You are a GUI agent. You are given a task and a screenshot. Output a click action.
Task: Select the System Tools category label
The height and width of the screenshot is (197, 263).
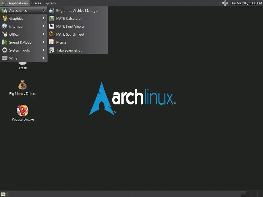20,50
